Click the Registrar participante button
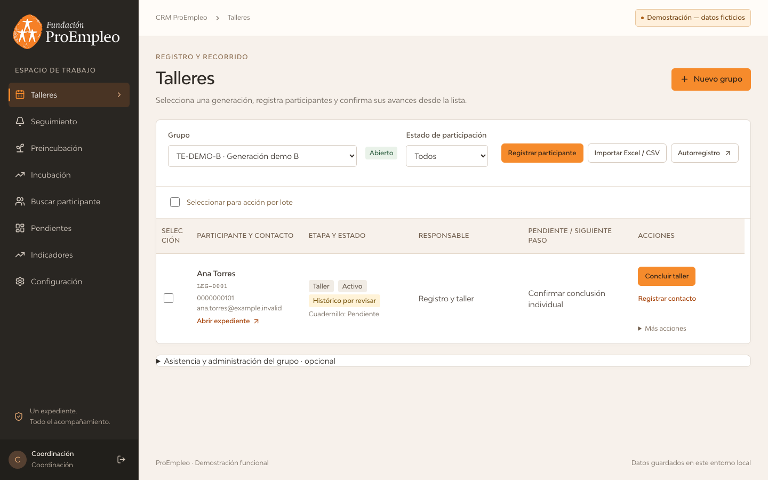The height and width of the screenshot is (480, 768). click(x=542, y=153)
